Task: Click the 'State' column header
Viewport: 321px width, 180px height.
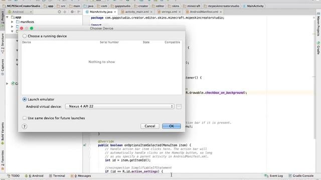Action: [x=146, y=42]
